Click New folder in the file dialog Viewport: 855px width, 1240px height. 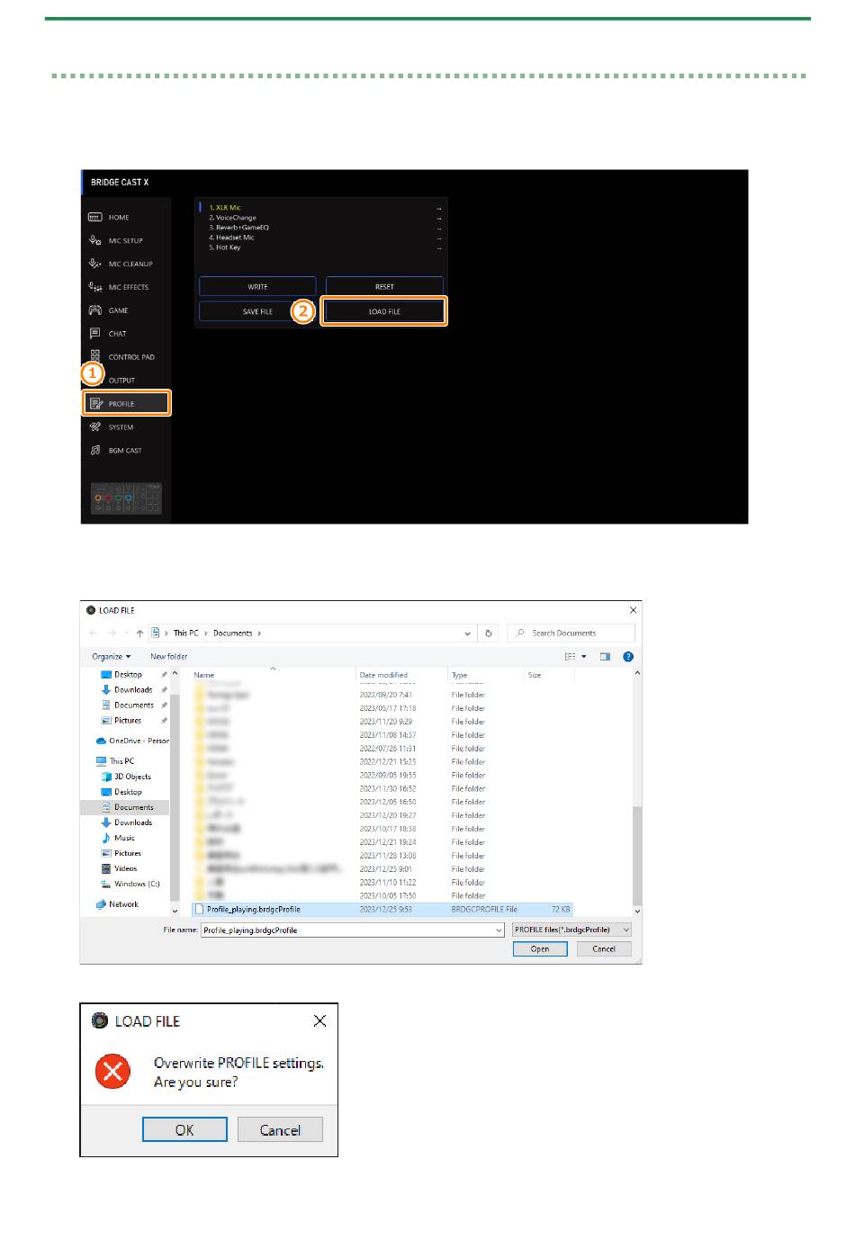click(169, 657)
